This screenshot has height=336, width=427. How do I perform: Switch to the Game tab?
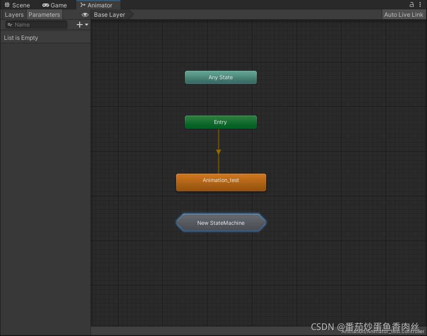click(55, 5)
